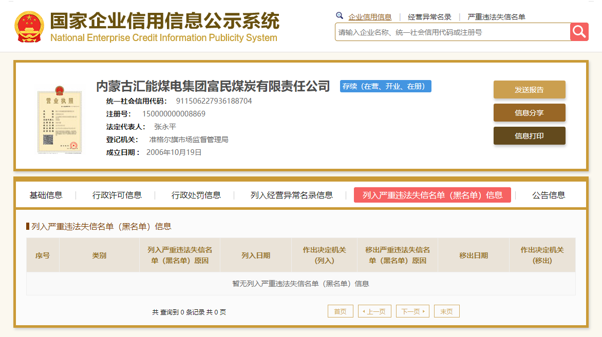Click the 上一页 previous page button
The image size is (602, 337).
coord(374,311)
